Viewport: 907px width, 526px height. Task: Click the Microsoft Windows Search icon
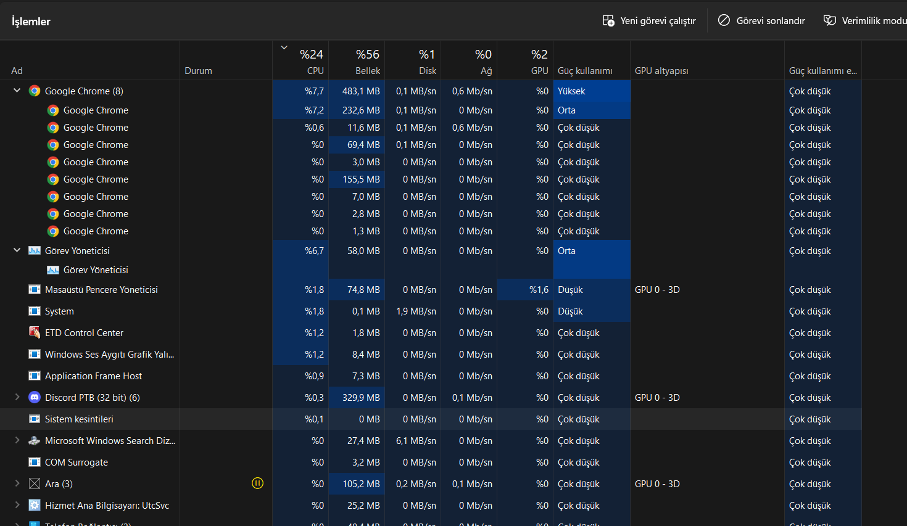[35, 441]
